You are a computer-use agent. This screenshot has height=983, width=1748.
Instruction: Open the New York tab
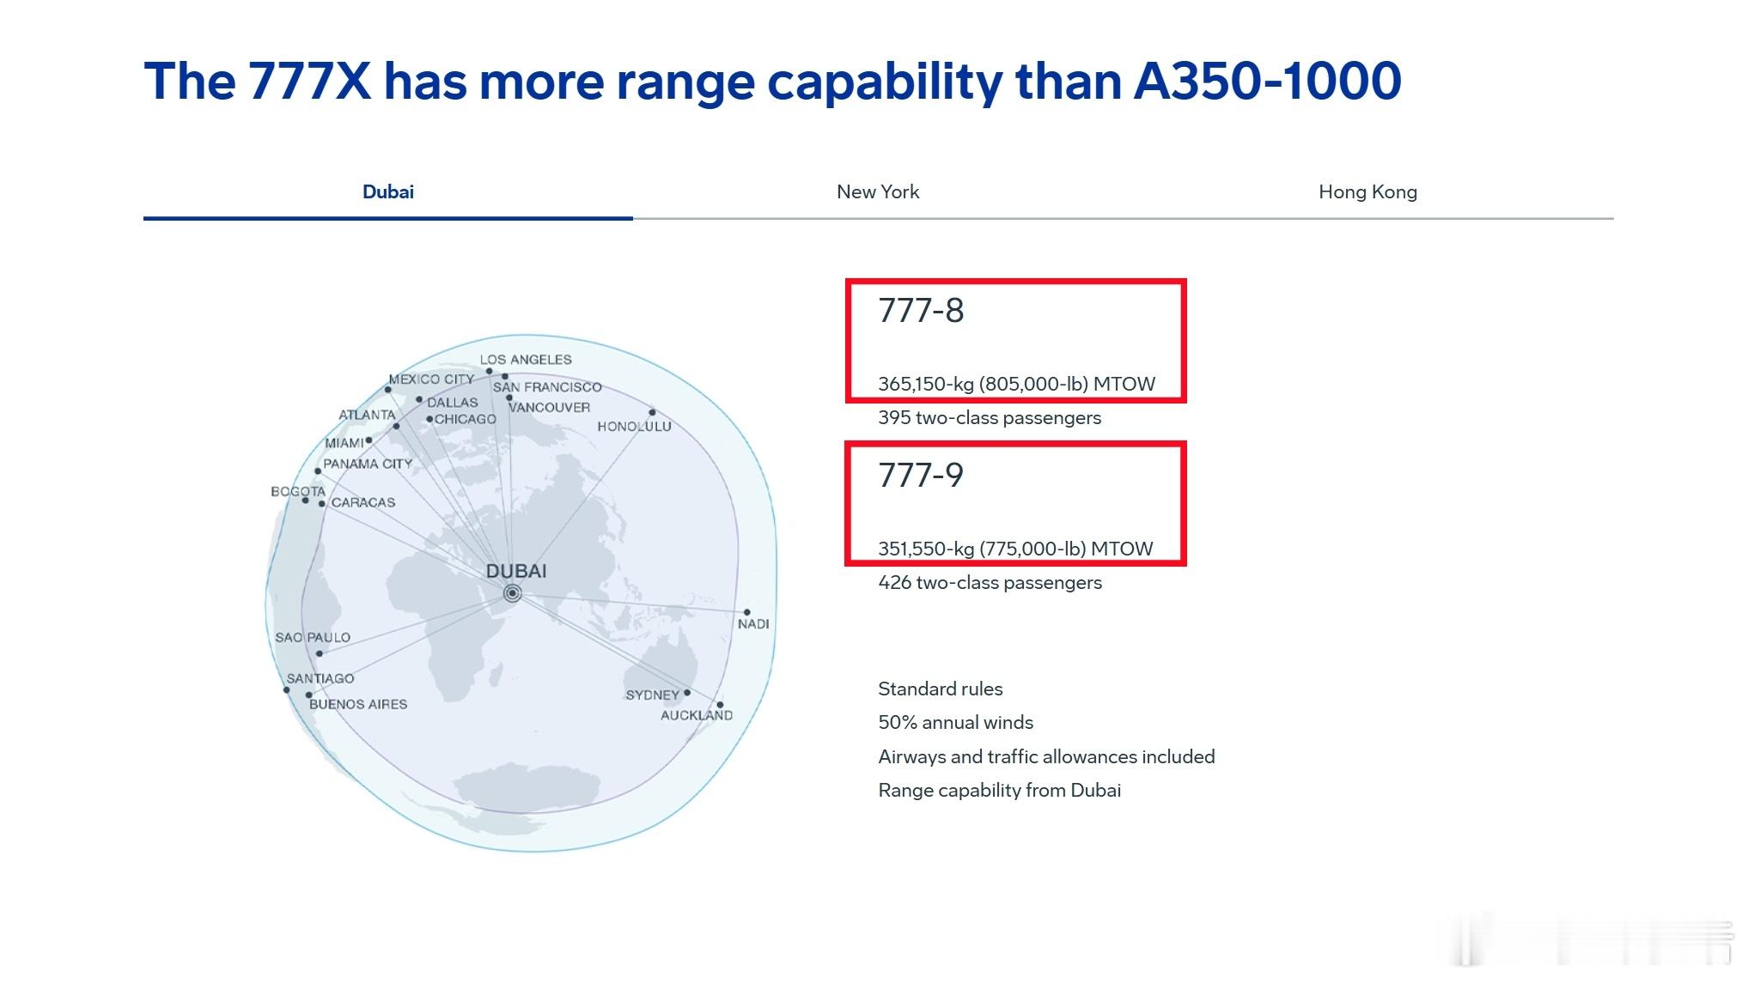coord(877,192)
